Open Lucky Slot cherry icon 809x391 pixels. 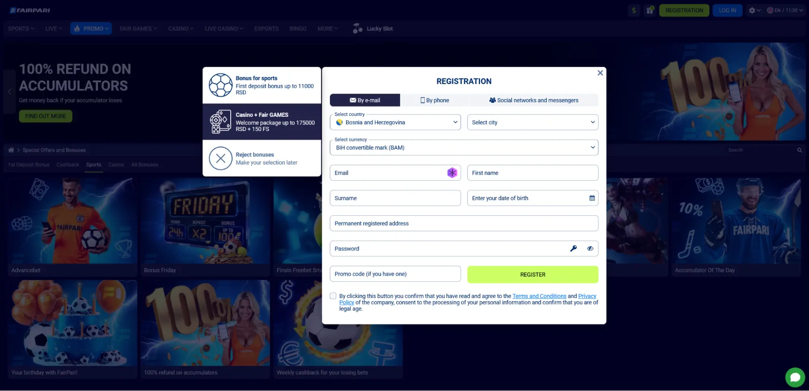[x=357, y=28]
